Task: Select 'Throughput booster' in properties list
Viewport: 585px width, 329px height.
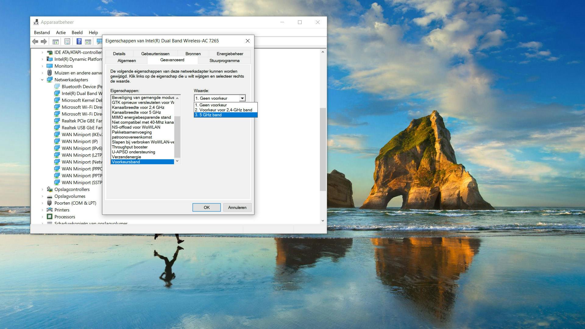Action: click(129, 147)
